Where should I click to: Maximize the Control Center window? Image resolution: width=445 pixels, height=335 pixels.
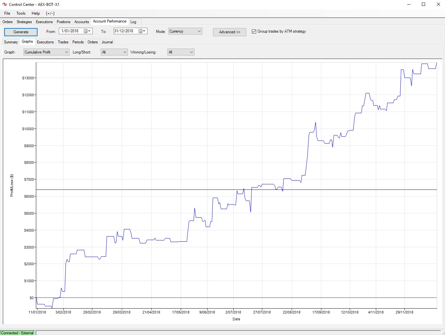[423, 4]
